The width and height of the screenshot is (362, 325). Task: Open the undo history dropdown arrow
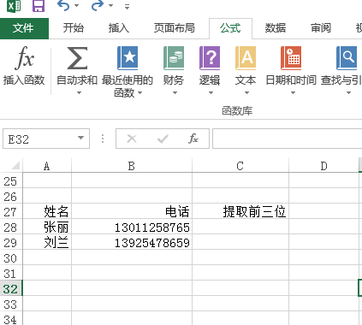tap(76, 6)
